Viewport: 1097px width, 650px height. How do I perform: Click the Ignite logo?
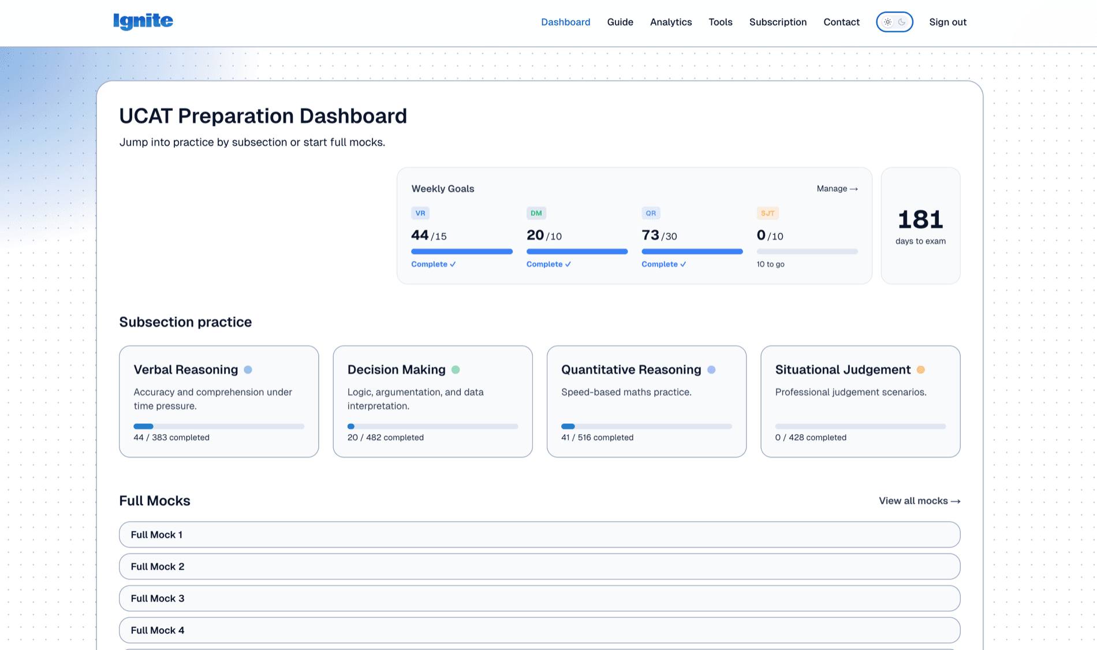(143, 21)
